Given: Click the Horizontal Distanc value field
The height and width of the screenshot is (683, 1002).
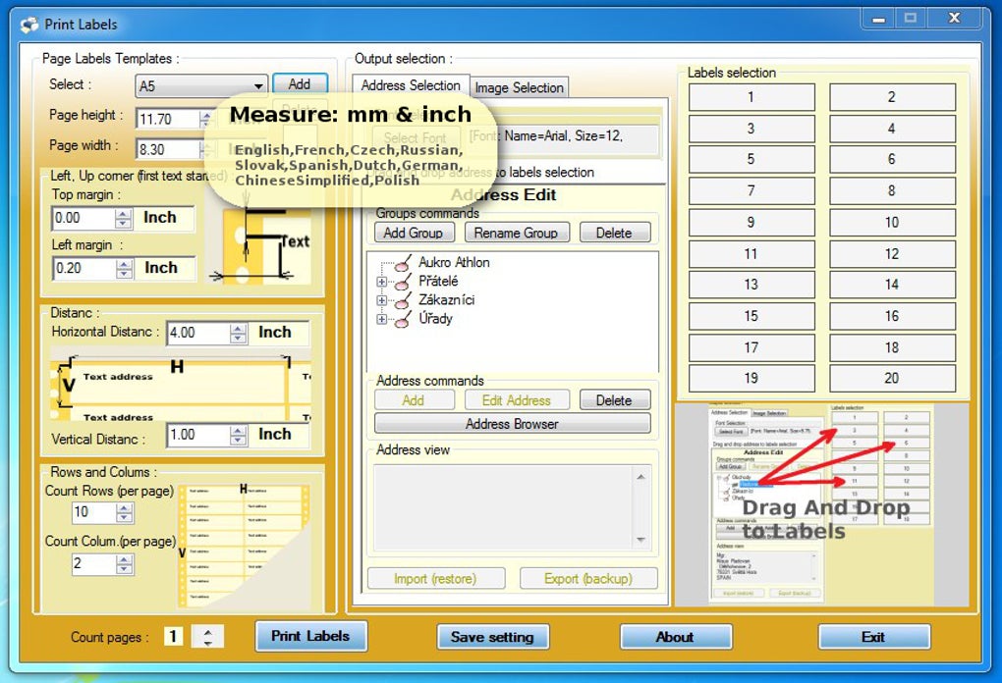Looking at the screenshot, I should coord(198,334).
